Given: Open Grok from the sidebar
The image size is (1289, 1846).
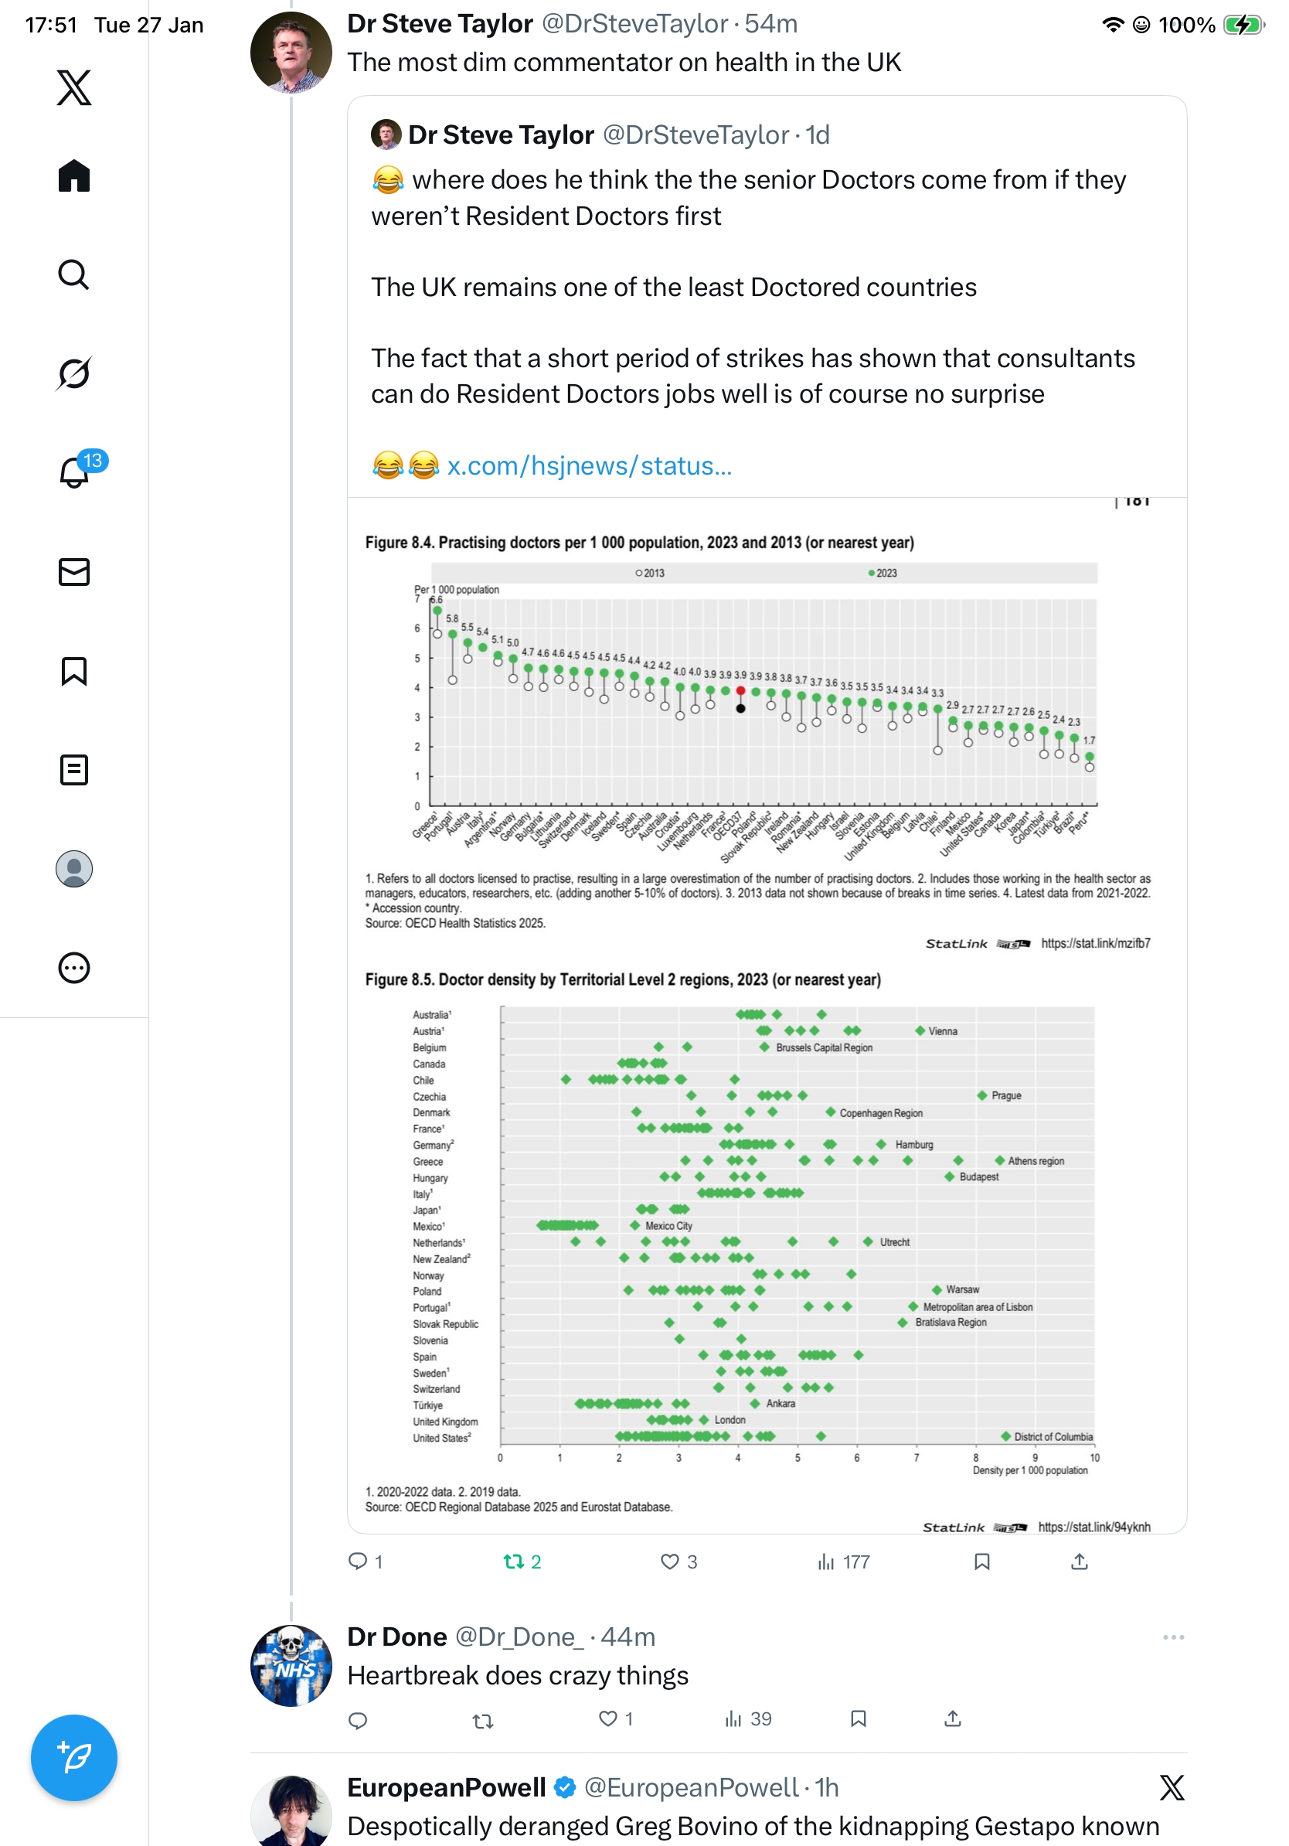Looking at the screenshot, I should tap(74, 373).
